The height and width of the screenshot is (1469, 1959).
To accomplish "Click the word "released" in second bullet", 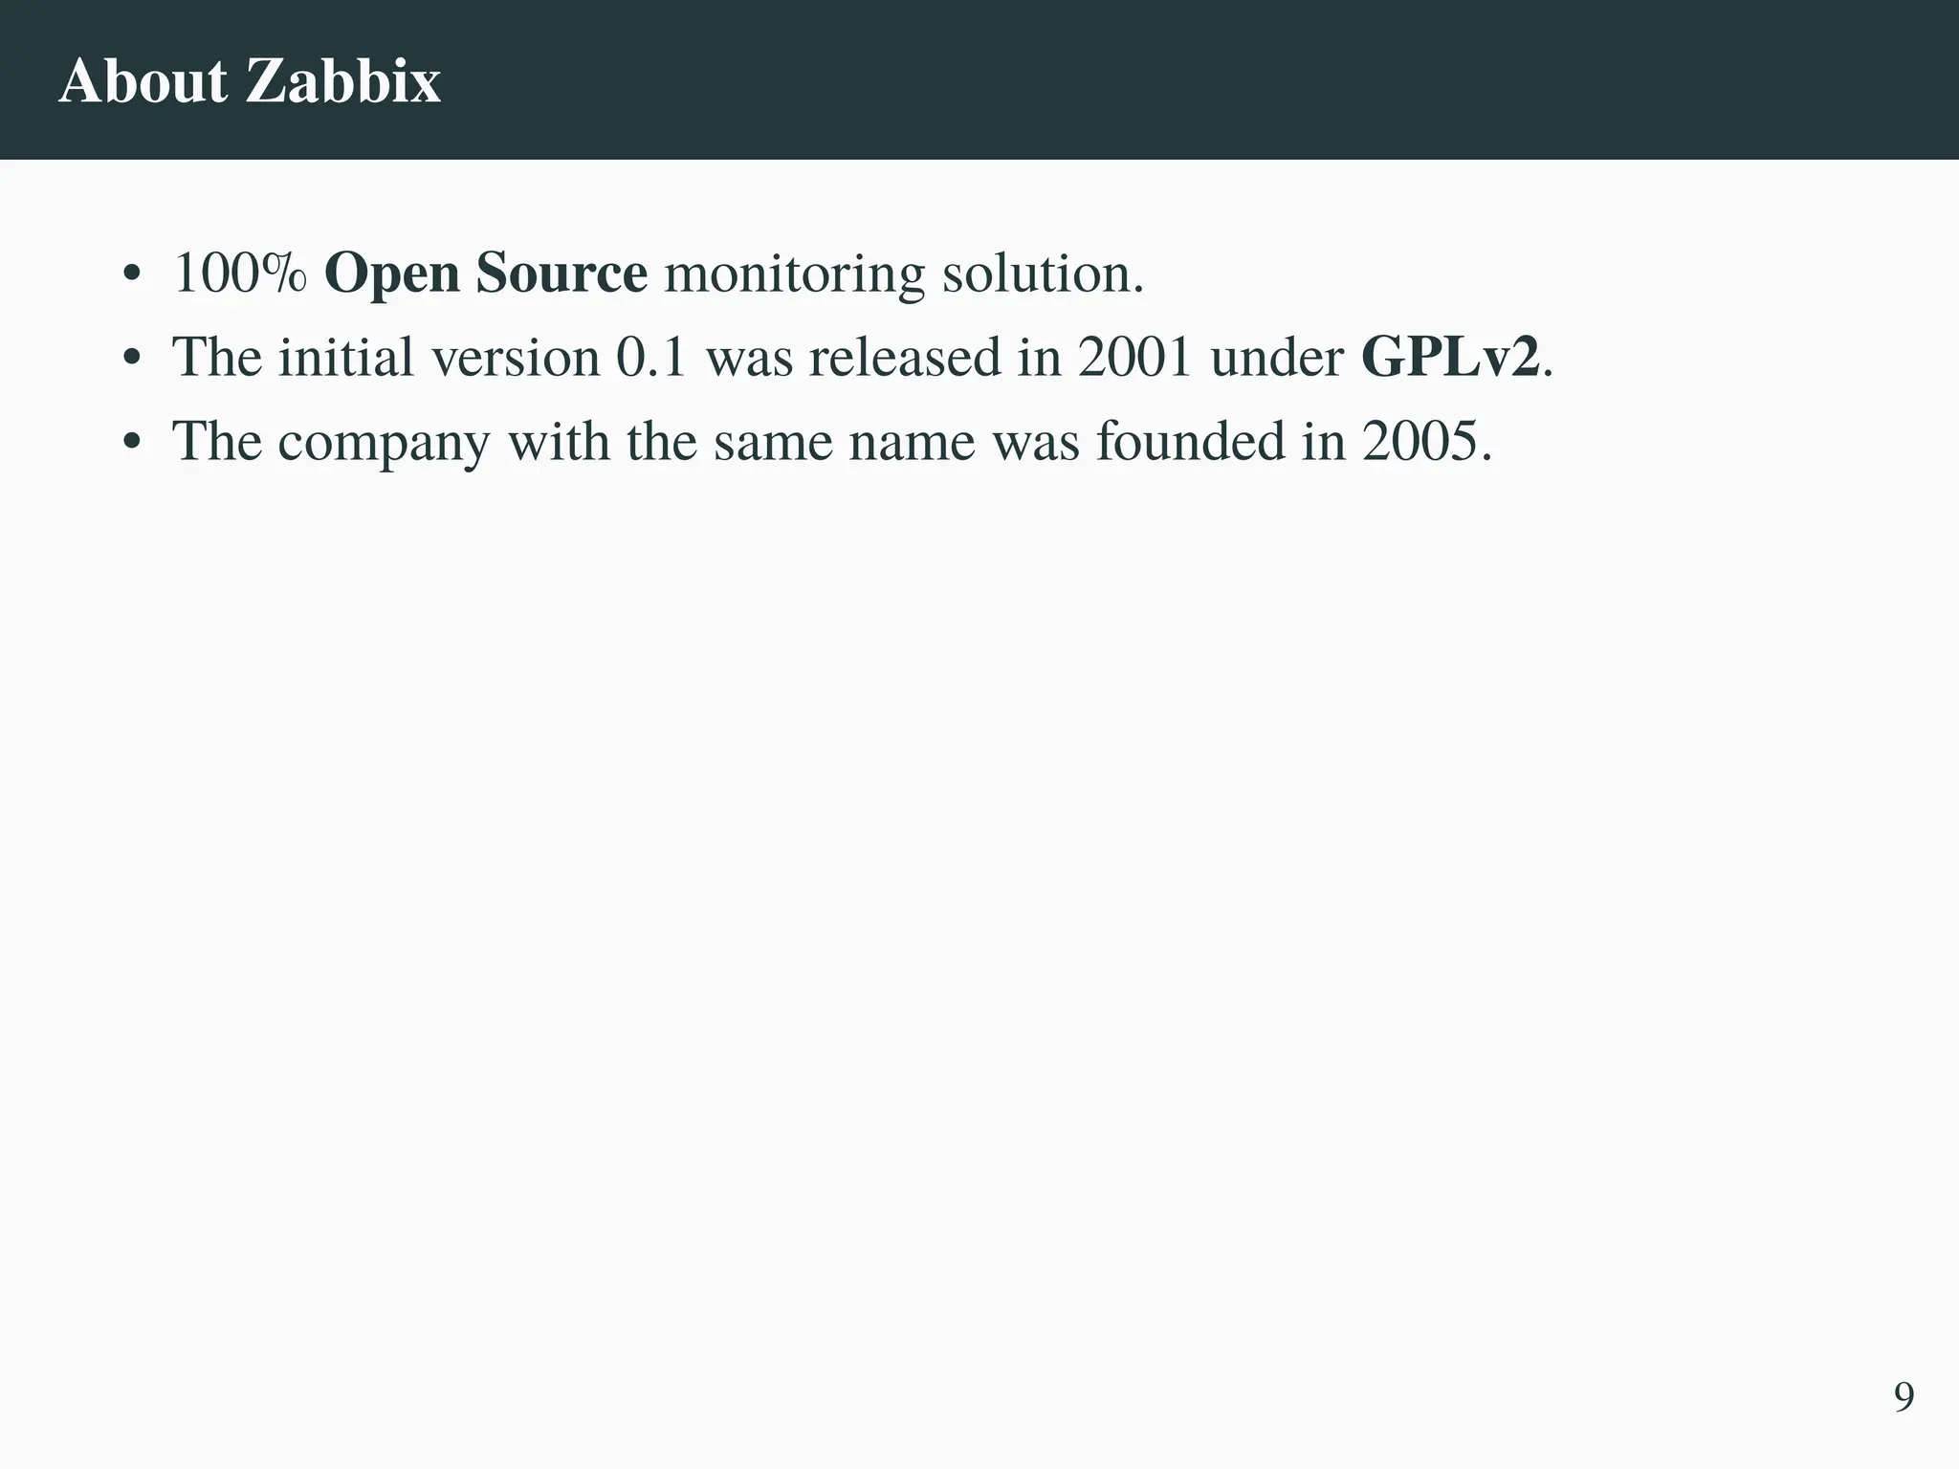I will click(904, 358).
